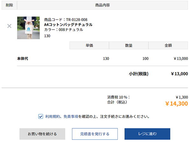Click the 見積書を発行する button
The width and height of the screenshot is (191, 143).
click(95, 134)
